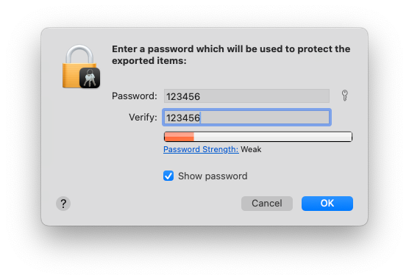Confirm the password with OK
Image resolution: width=409 pixels, height=280 pixels.
[x=327, y=204]
